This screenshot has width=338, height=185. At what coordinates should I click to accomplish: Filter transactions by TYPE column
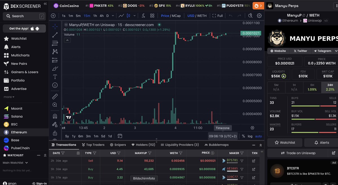[x=94, y=153]
